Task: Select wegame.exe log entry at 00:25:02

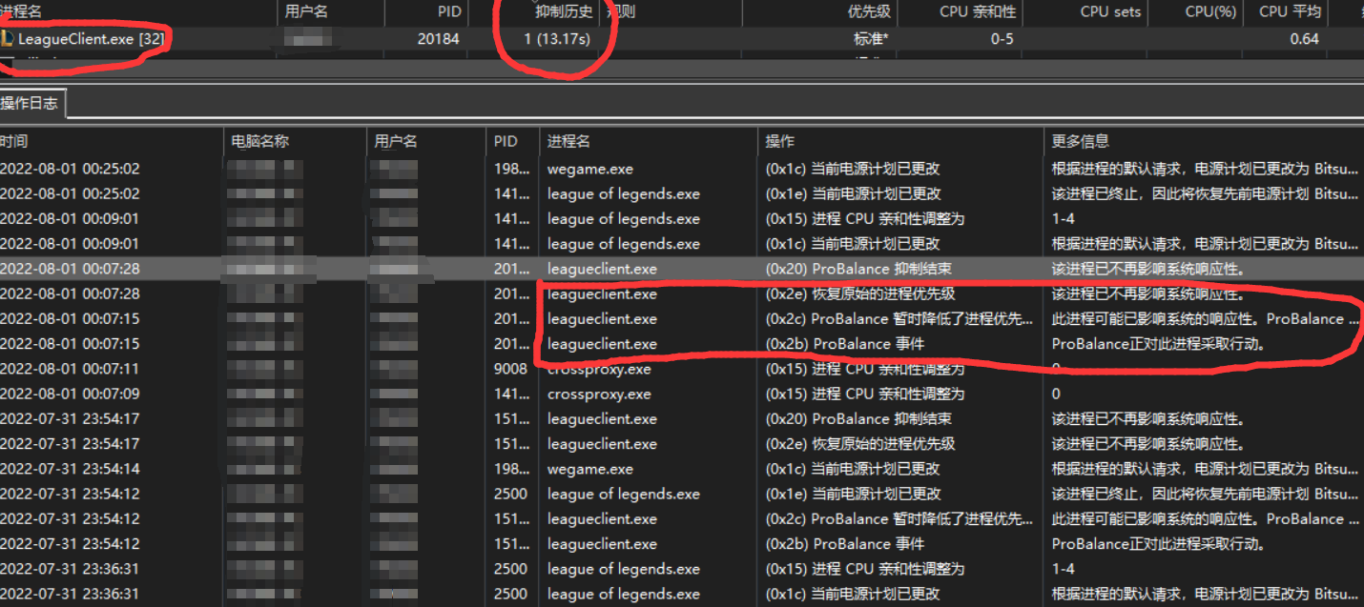Action: click(589, 169)
